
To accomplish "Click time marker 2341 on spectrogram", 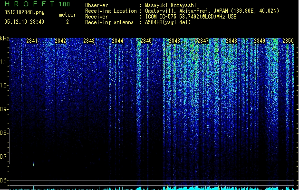I will (x=32, y=41).
